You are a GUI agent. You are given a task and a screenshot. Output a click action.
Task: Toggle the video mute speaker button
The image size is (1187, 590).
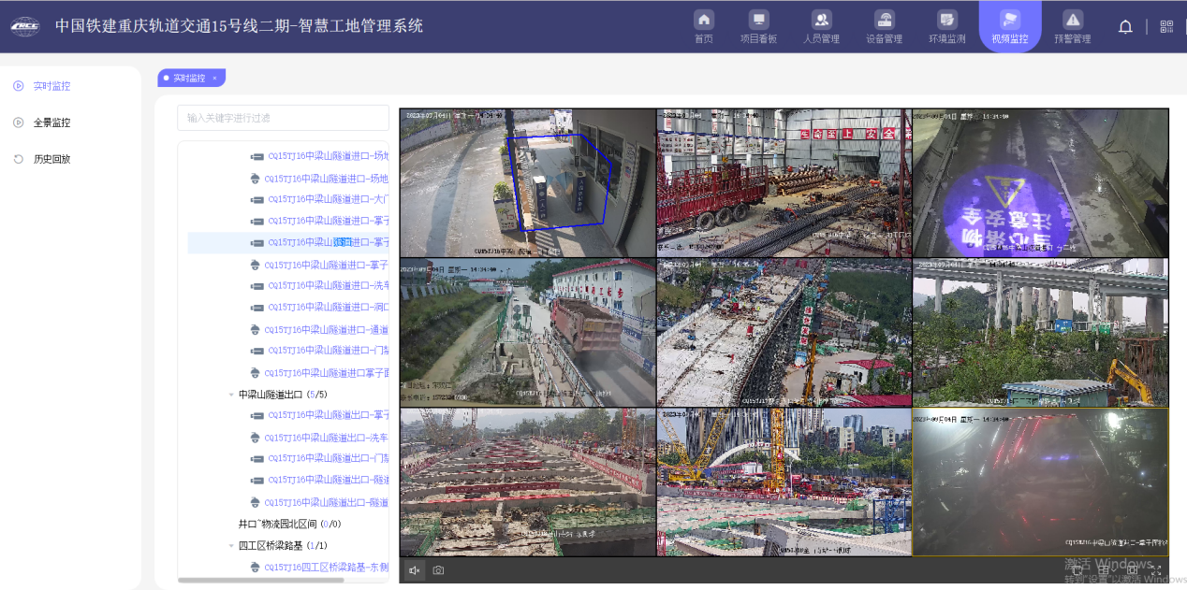[x=414, y=570]
